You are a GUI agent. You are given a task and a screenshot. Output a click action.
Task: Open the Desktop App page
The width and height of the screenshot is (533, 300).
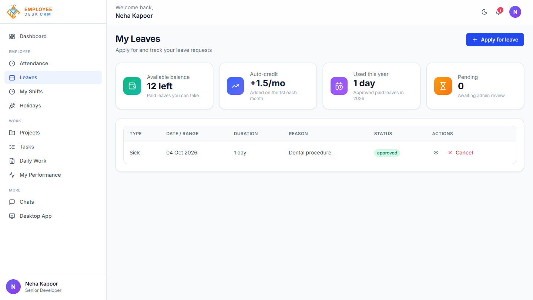pyautogui.click(x=53, y=216)
